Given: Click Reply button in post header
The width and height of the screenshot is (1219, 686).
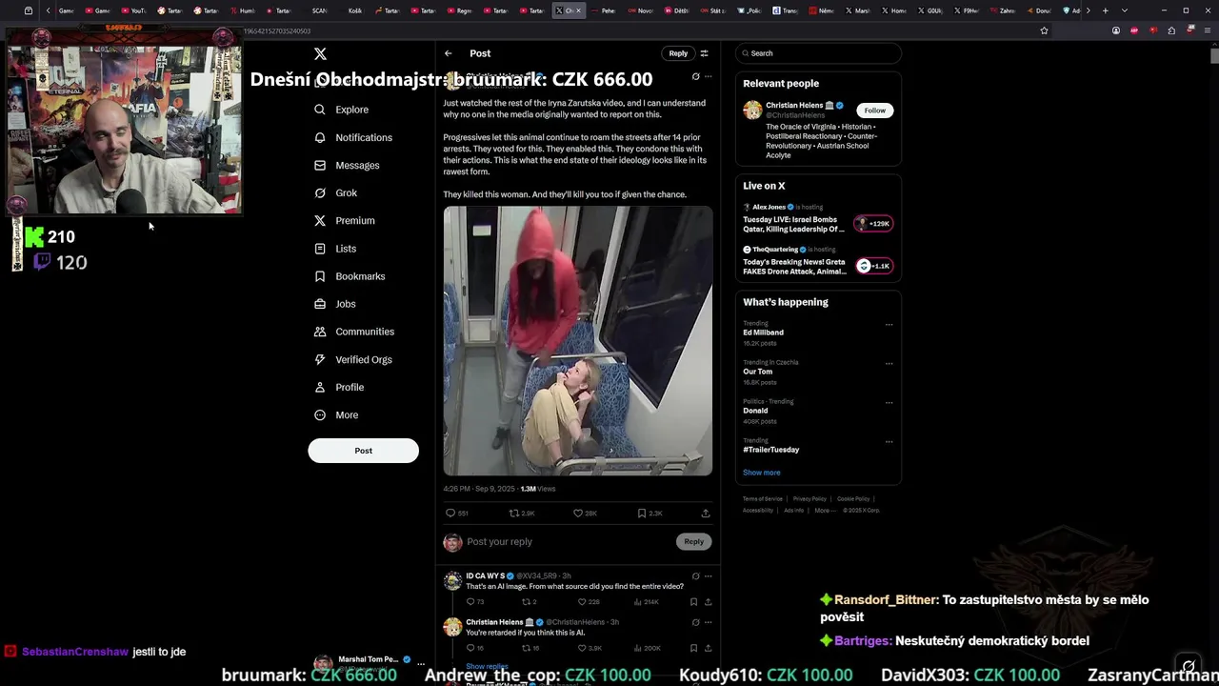Looking at the screenshot, I should [678, 53].
